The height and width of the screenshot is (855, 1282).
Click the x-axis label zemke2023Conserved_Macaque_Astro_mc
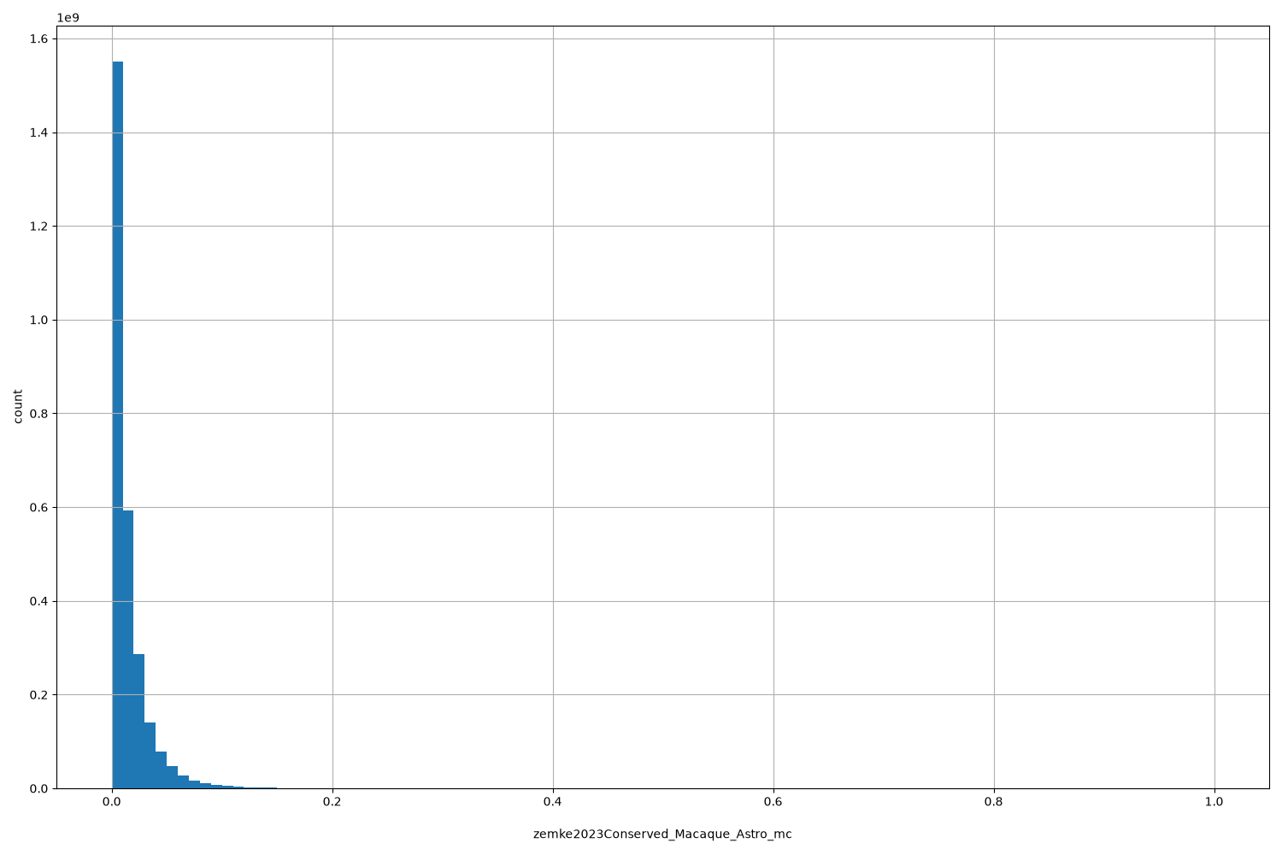tap(662, 834)
